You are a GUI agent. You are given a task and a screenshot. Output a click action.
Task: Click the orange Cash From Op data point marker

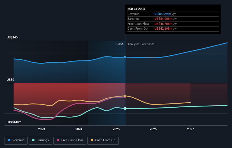(125, 96)
